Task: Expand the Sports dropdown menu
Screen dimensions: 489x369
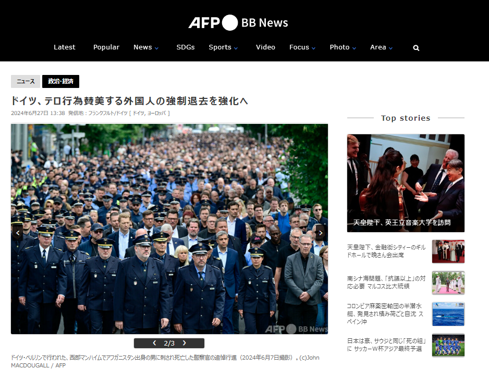Action: 223,47
